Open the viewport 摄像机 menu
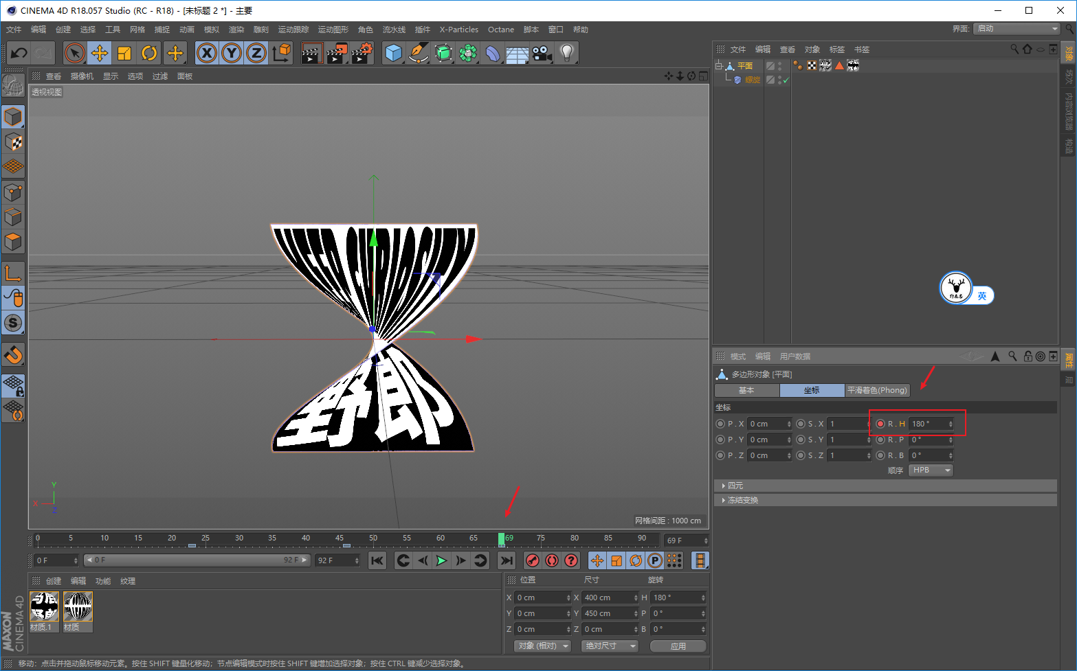This screenshot has height=671, width=1077. [82, 76]
